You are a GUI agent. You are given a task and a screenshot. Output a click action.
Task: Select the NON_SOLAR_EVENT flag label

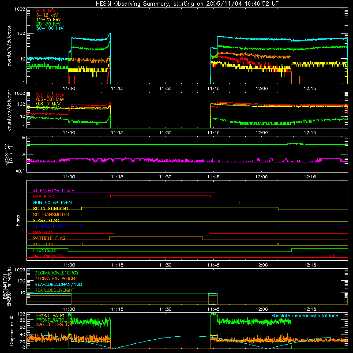(x=53, y=203)
